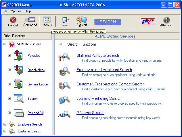Open the Help menu
This screenshot has width=182, height=137.
tap(28, 11)
